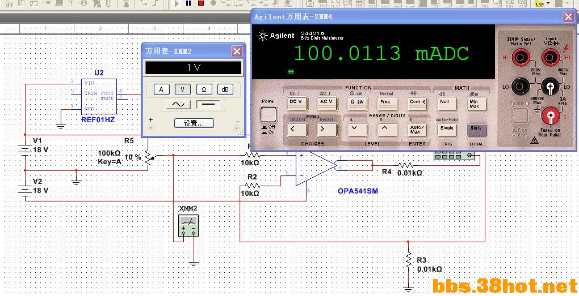579x296 pixels.
Task: Select resistor R2 10kΩ on schematic
Action: point(252,185)
